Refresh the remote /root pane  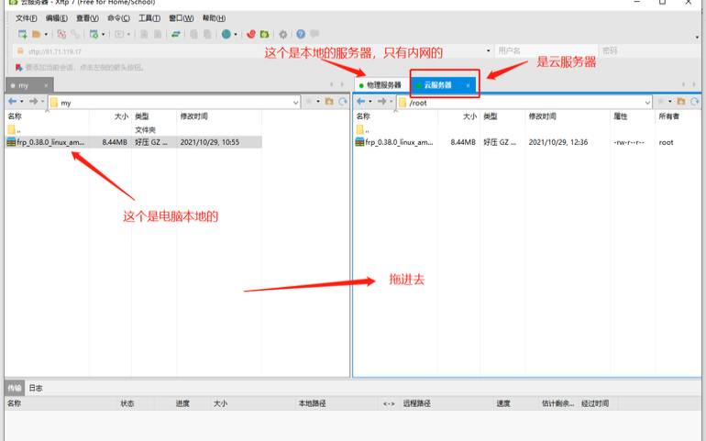695,102
